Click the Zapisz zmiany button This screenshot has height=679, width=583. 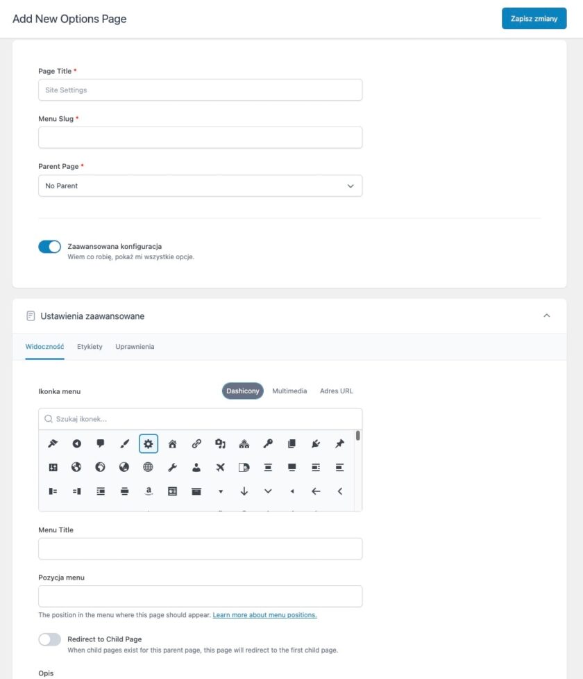534,19
